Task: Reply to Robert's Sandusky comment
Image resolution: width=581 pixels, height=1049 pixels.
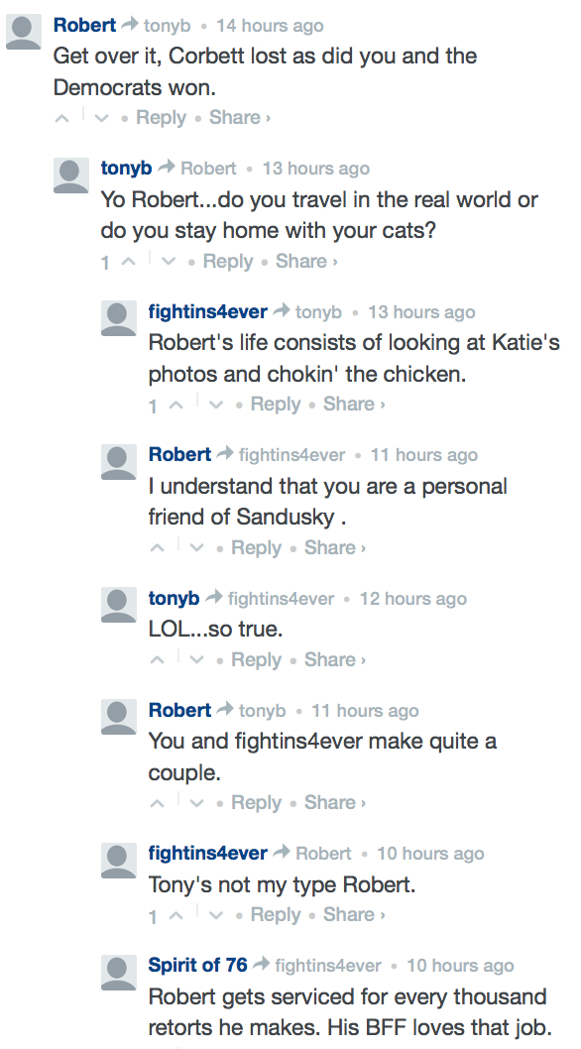Action: tap(257, 547)
